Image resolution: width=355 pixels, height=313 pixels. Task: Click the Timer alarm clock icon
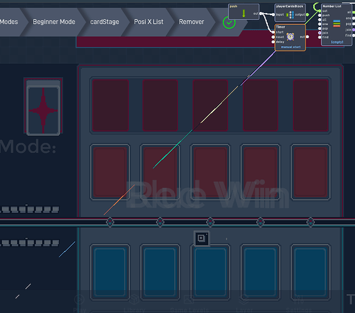point(291,37)
